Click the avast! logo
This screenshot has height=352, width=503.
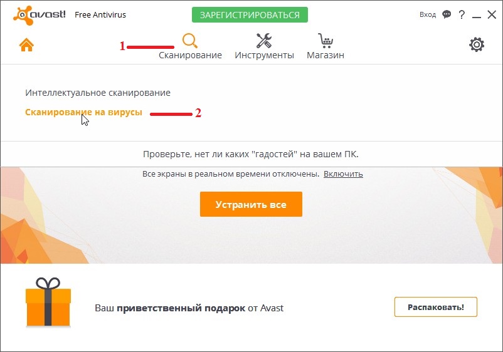pos(39,14)
